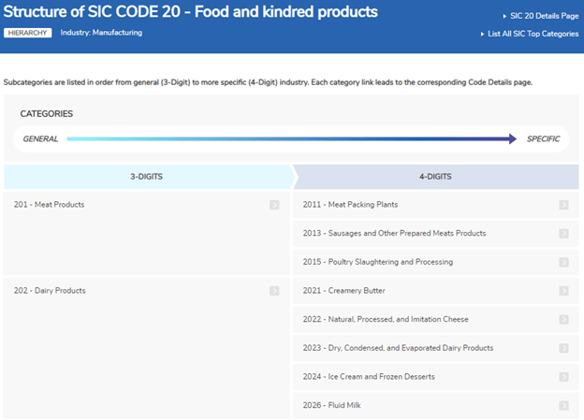Open List All SIC Top Categories link
This screenshot has width=584, height=420.
[x=533, y=34]
